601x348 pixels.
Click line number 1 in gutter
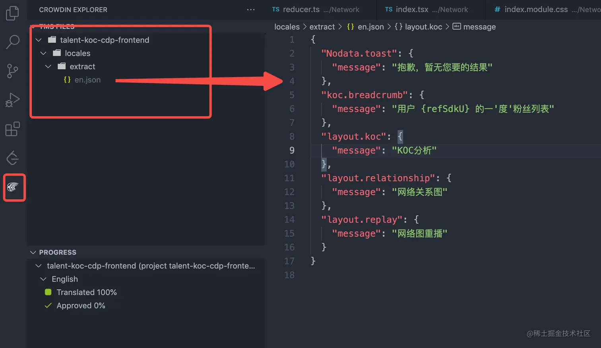point(292,39)
